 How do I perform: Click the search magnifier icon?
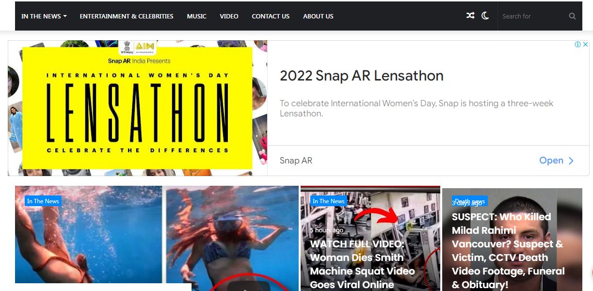click(x=572, y=16)
